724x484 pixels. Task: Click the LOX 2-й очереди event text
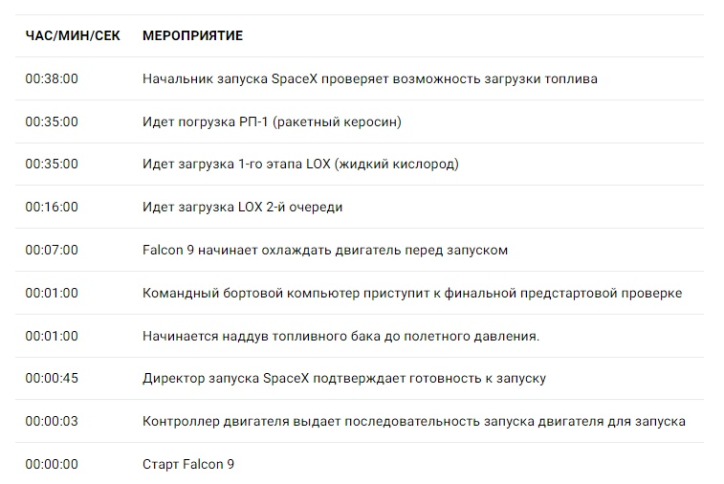[x=242, y=208]
